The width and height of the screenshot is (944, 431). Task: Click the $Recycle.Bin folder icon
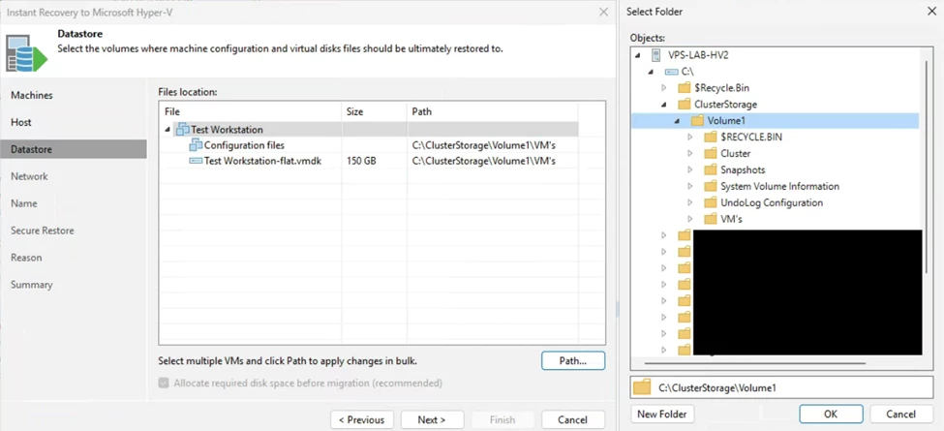684,88
